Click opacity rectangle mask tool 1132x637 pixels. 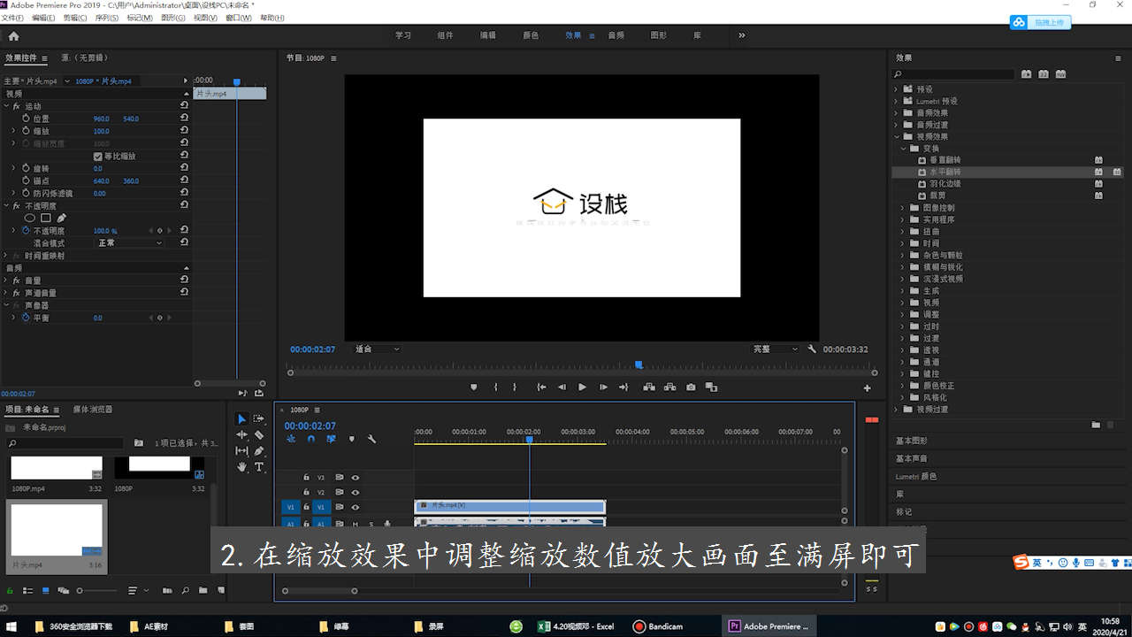point(46,218)
